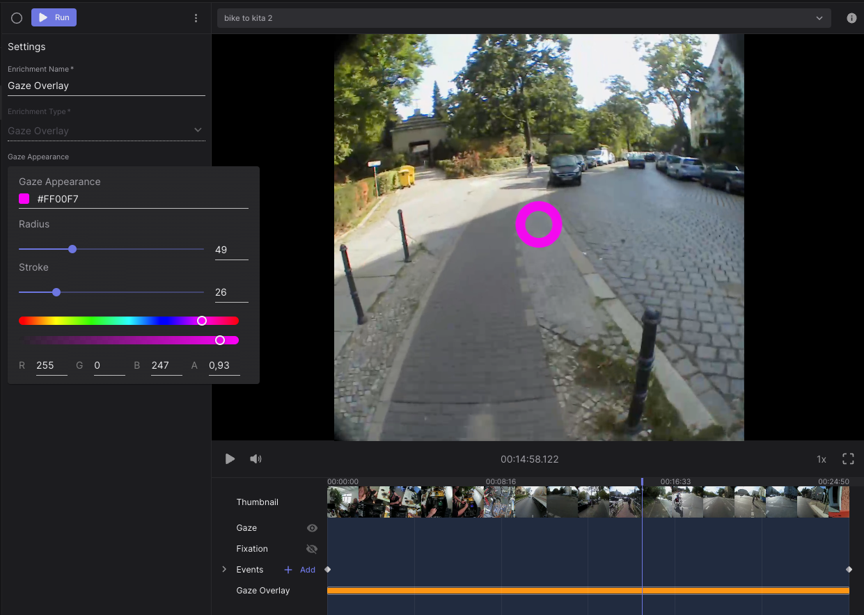The image size is (864, 615).
Task: Show the Fixation track with crossed-eye icon
Action: coord(312,549)
